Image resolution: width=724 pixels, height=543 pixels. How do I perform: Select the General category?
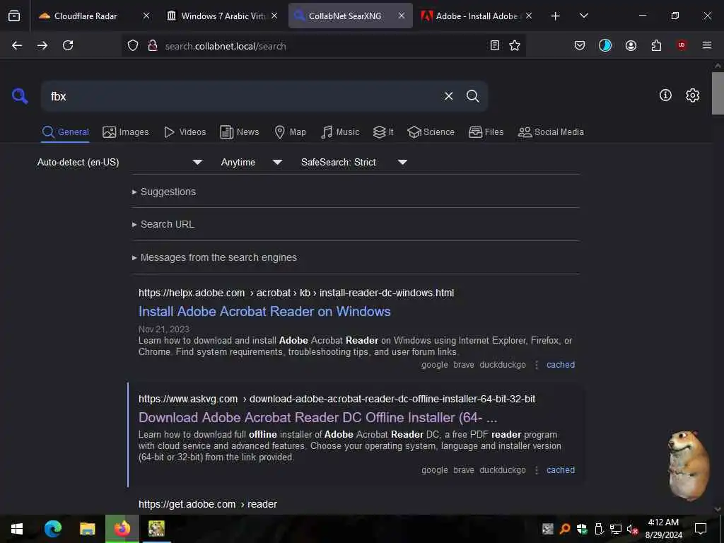pyautogui.click(x=65, y=132)
